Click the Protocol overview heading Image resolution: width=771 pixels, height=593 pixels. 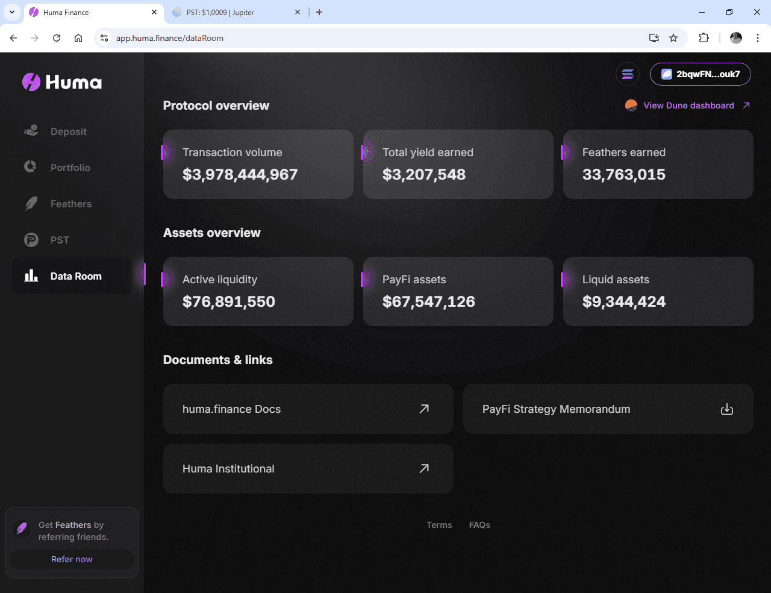216,105
